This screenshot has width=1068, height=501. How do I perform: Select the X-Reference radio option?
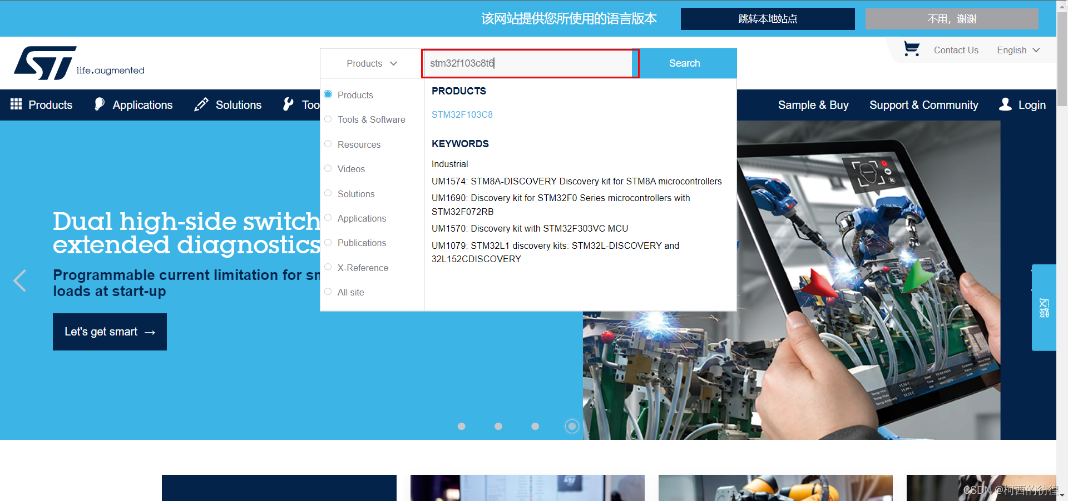pos(328,267)
